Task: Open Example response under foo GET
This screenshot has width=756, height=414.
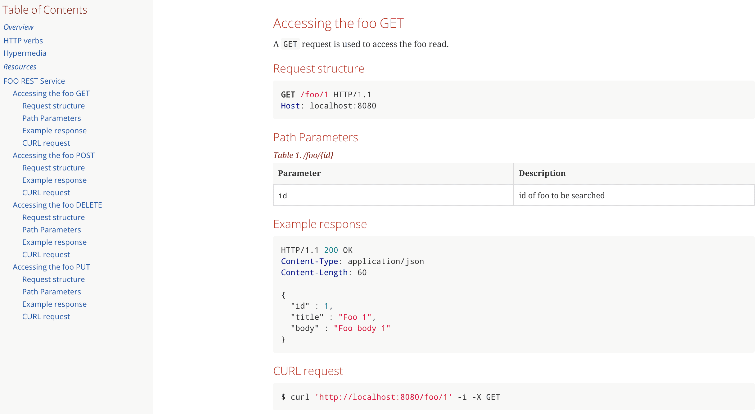Action: coord(54,130)
